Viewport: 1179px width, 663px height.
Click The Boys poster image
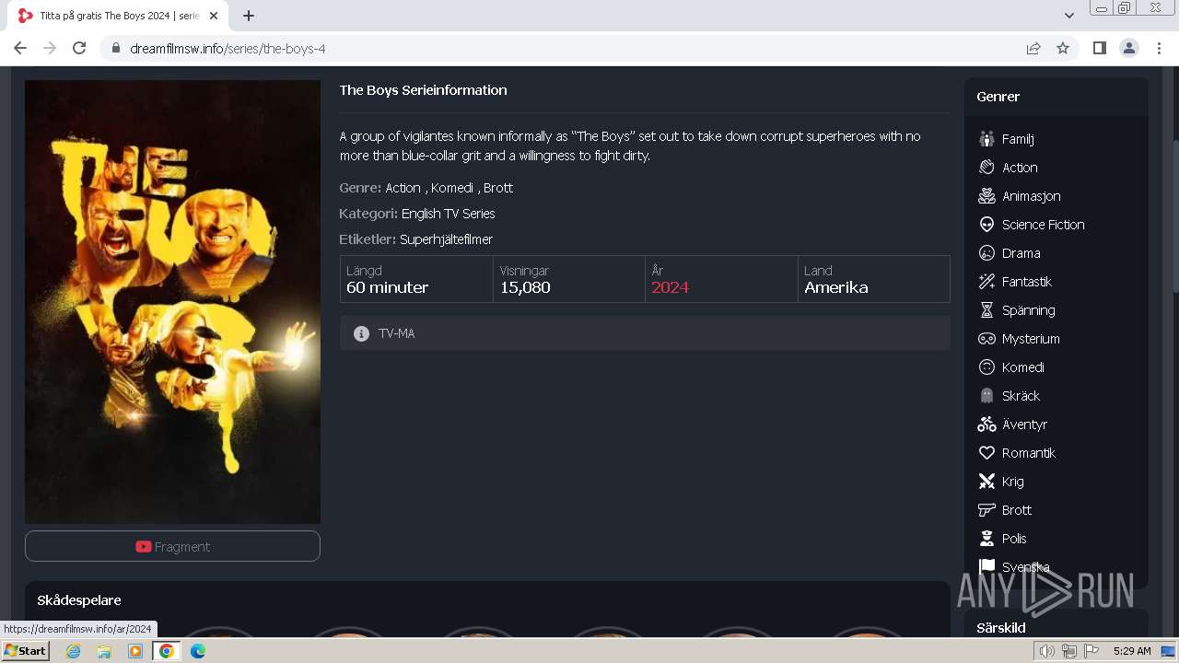click(172, 302)
